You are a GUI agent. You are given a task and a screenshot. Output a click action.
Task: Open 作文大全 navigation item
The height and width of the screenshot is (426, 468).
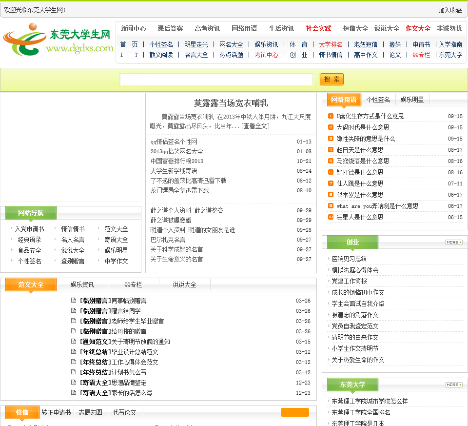(418, 28)
